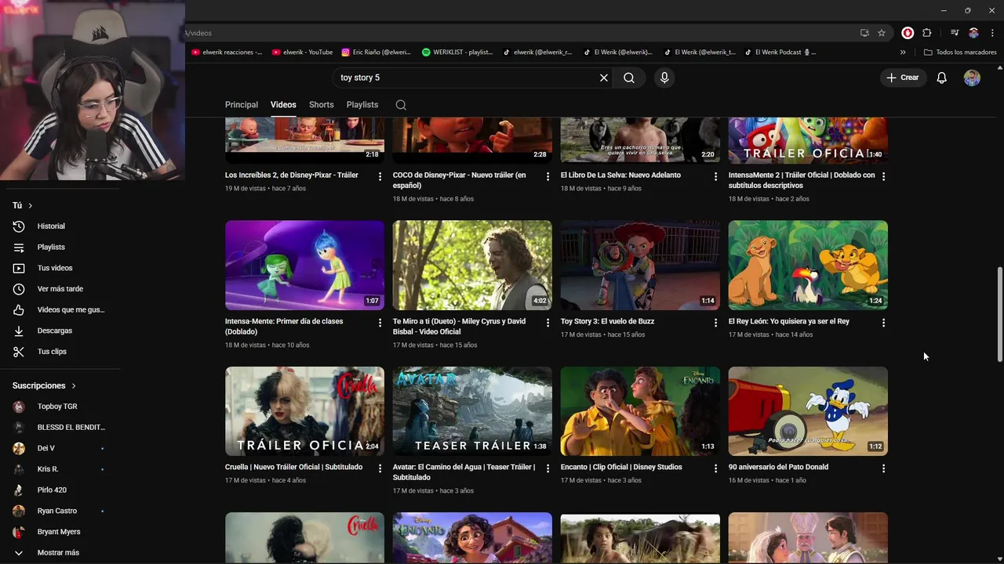Open options for Toy Story 3 video
Screen dimensions: 1004x564
[715, 323]
